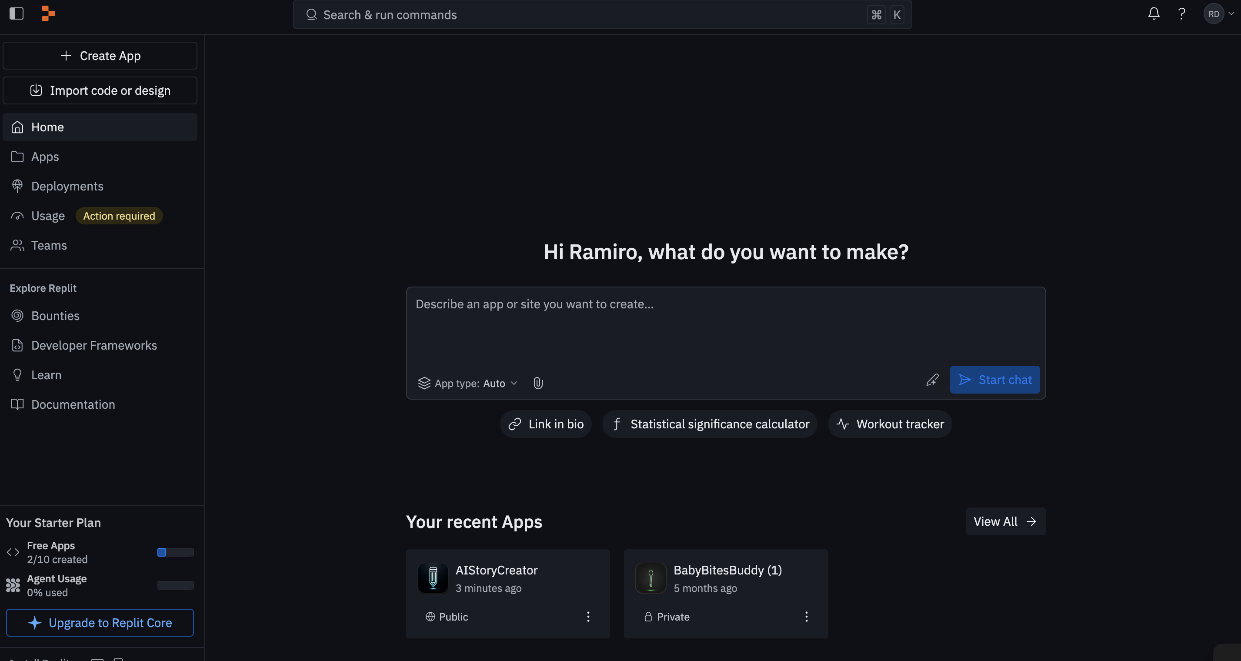Image resolution: width=1241 pixels, height=661 pixels.
Task: Click the Free Apps code icon
Action: coord(13,552)
